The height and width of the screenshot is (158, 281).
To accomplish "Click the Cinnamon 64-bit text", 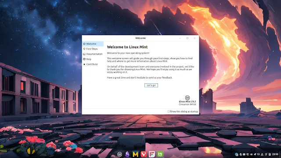I will 187,104.
